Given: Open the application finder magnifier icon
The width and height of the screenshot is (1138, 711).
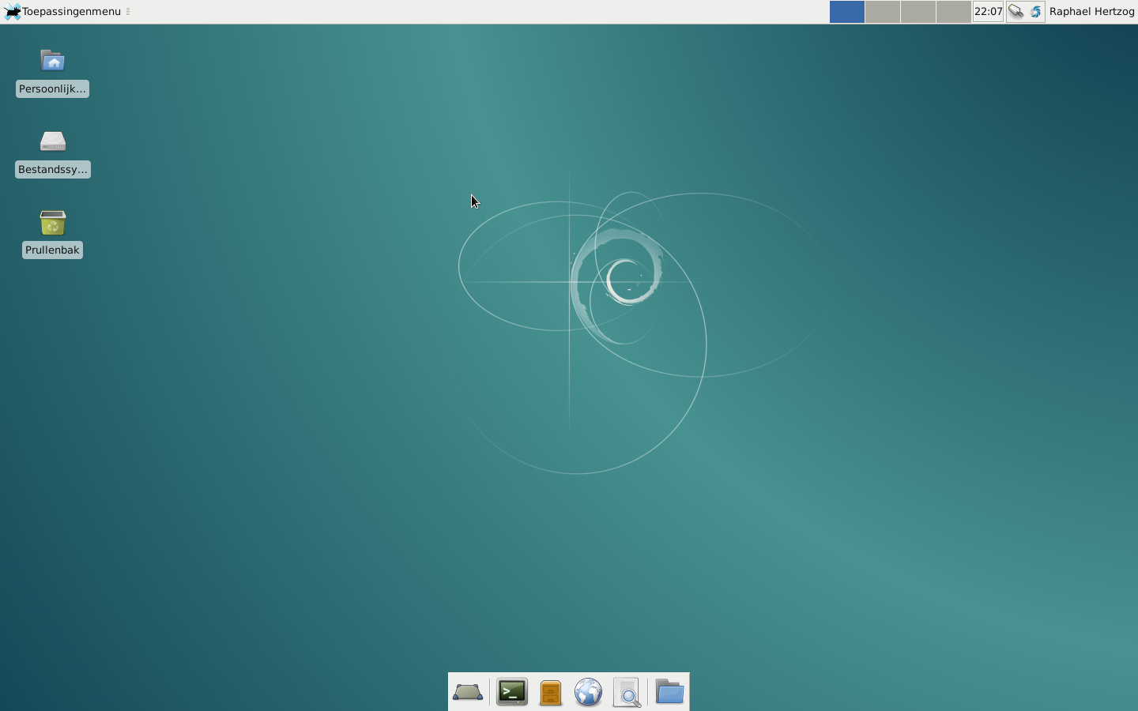Looking at the screenshot, I should 627,692.
